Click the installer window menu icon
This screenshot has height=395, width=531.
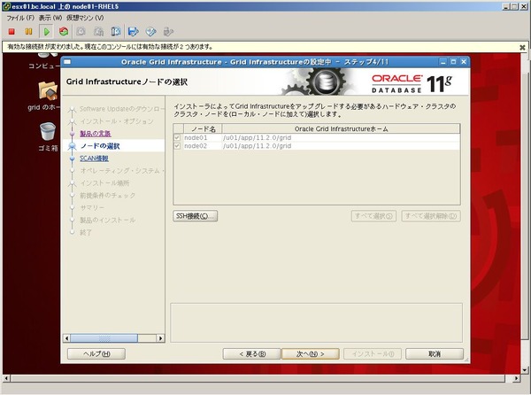67,62
